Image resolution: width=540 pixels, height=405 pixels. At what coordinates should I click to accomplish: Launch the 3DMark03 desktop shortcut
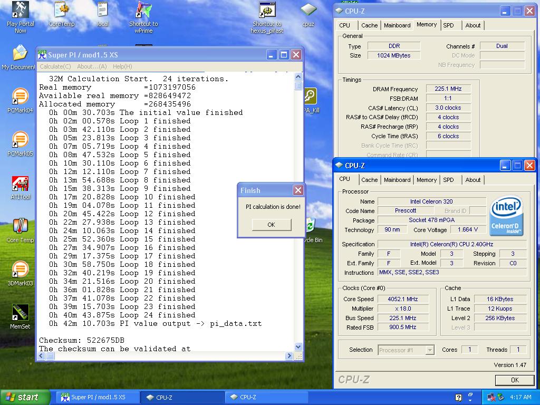click(x=20, y=274)
